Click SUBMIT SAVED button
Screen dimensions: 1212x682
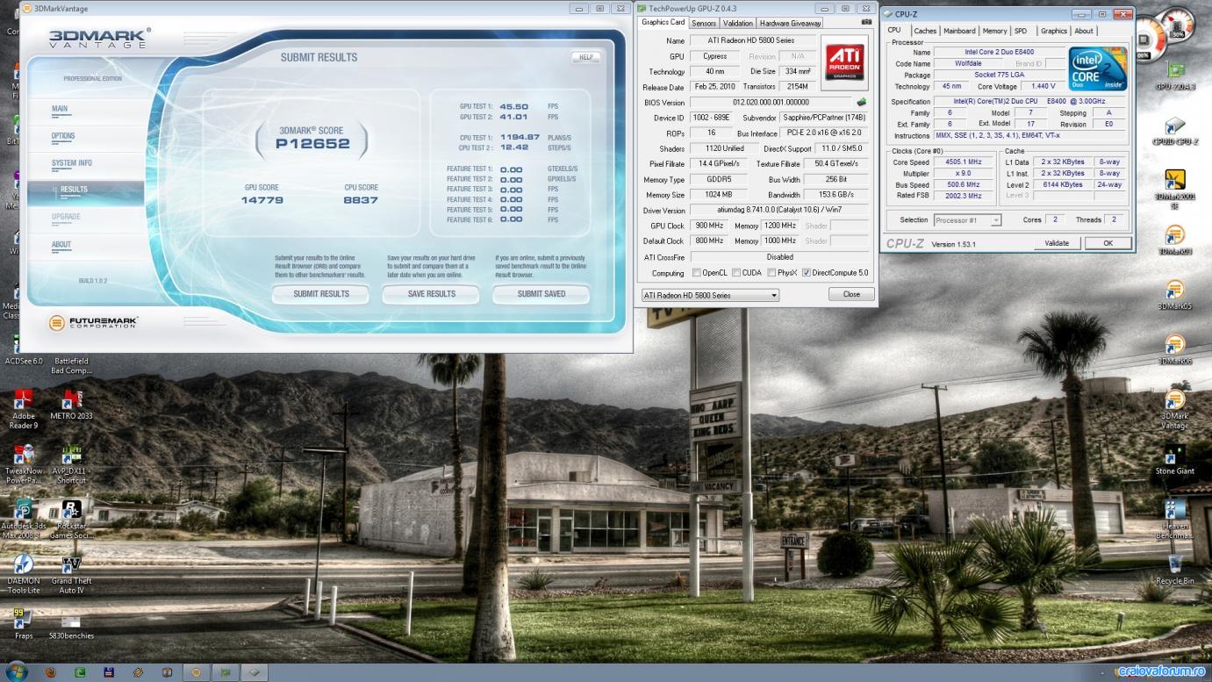541,294
